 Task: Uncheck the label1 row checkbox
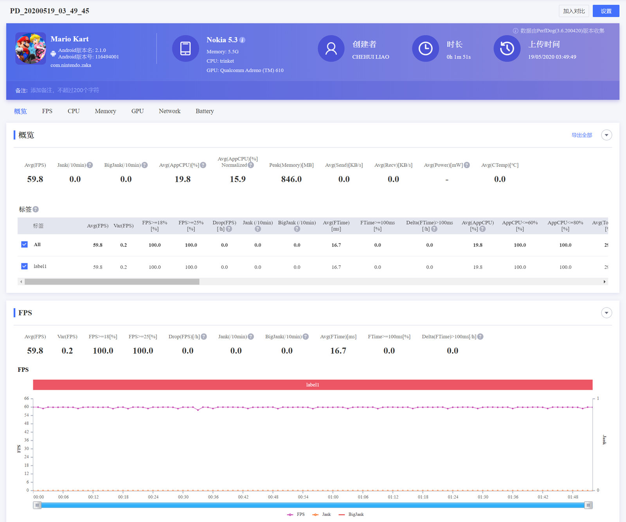[x=24, y=266]
